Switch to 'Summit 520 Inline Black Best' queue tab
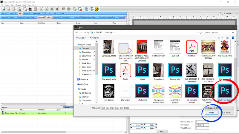 click(85, 17)
